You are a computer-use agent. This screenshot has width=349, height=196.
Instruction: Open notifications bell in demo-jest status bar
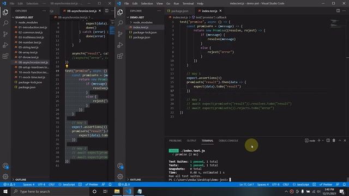click(344, 185)
